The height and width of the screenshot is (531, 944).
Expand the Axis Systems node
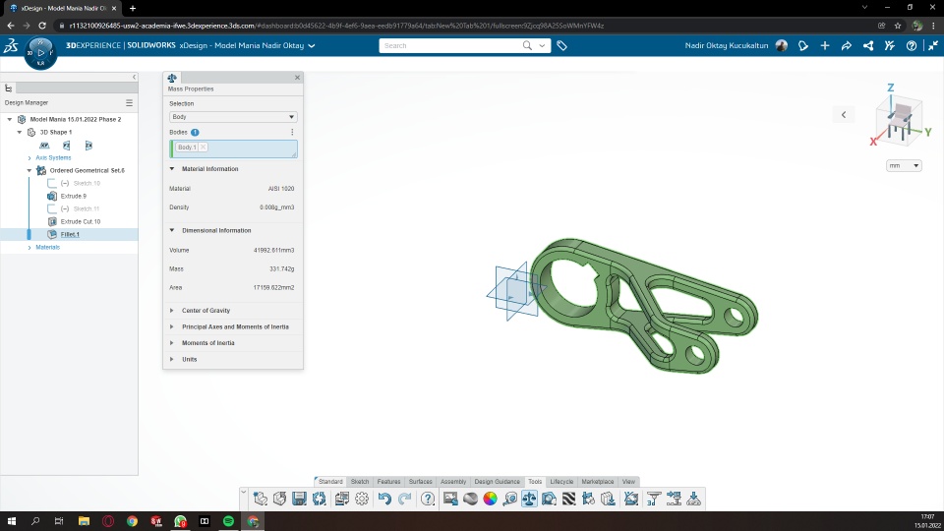click(x=29, y=158)
